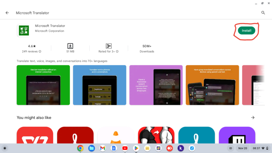Open the reviews info icon

coord(40,51)
